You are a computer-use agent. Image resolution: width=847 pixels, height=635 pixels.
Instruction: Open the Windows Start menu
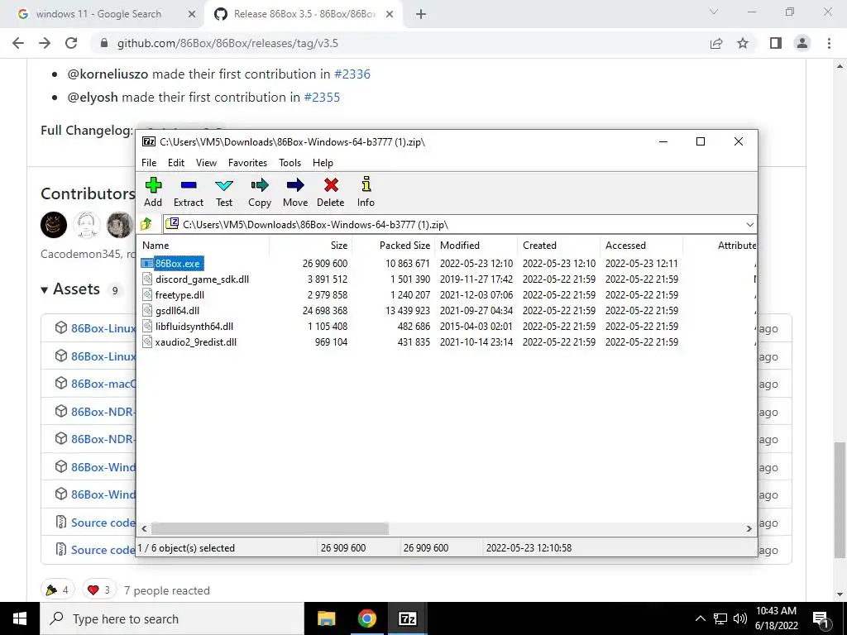pyautogui.click(x=20, y=618)
